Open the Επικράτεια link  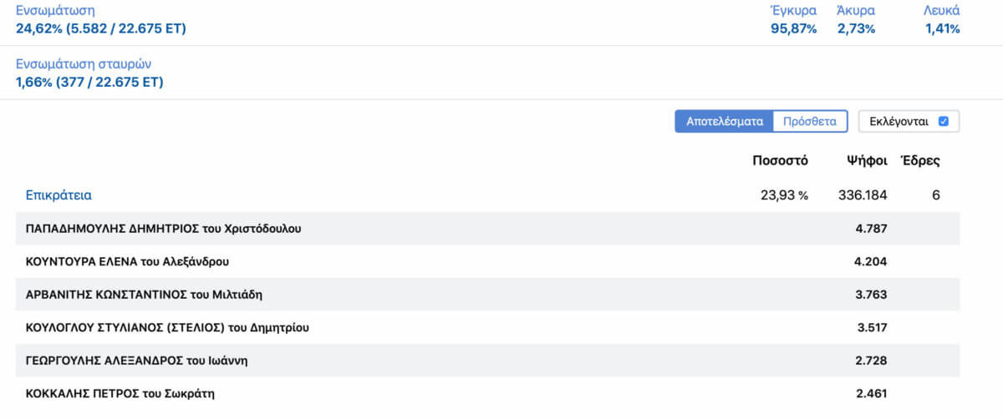59,195
